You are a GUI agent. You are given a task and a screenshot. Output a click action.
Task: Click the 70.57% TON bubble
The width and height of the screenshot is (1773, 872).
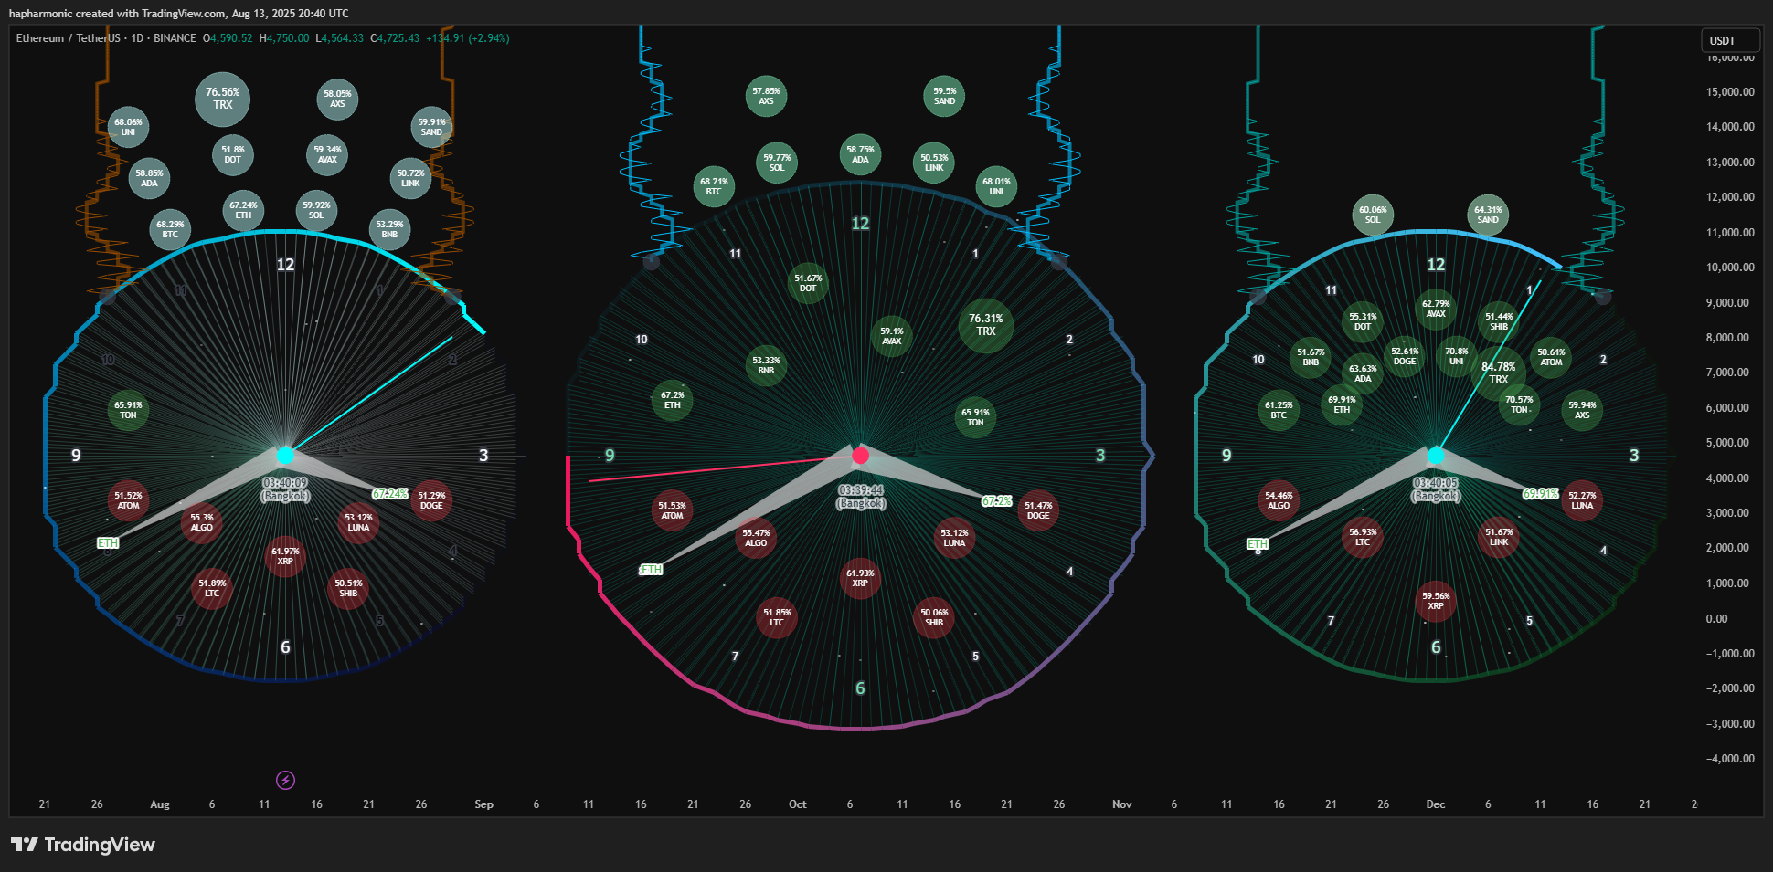tap(1519, 404)
